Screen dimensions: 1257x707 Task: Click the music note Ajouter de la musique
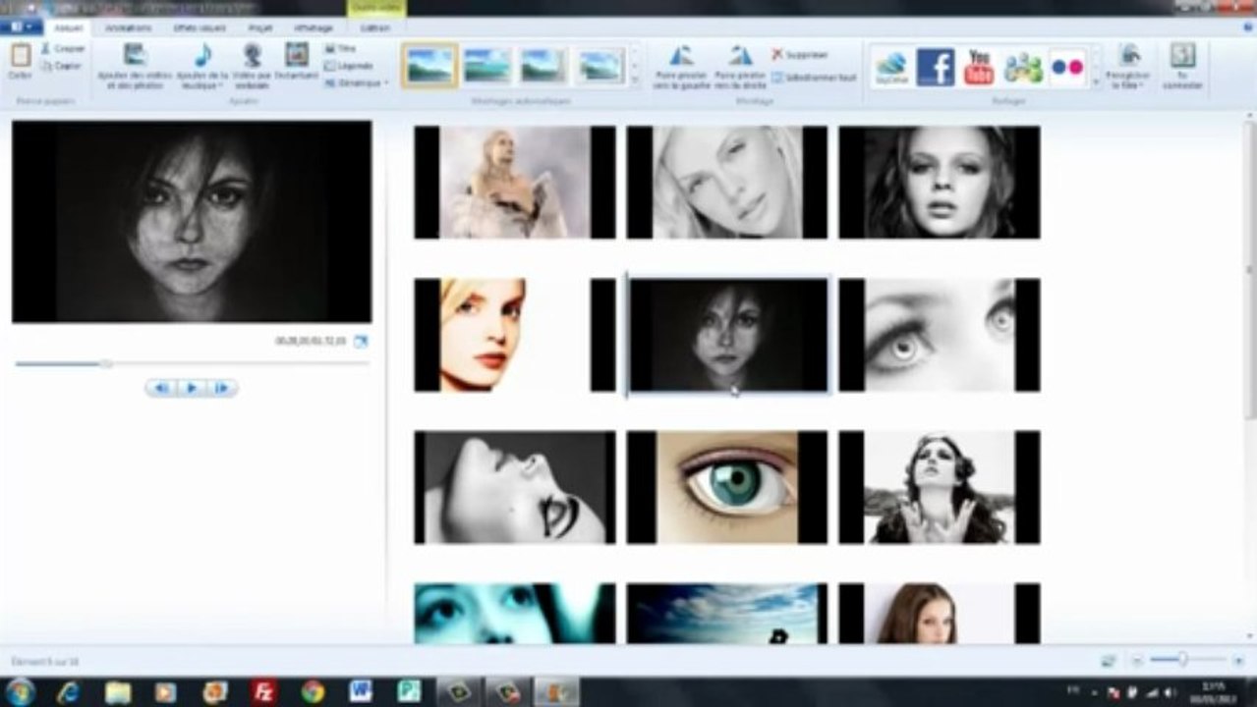coord(202,65)
